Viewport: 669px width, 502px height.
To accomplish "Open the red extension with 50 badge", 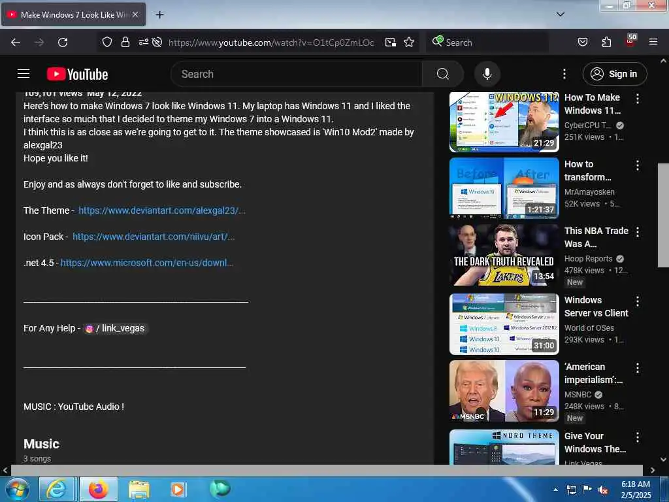I will pos(630,41).
